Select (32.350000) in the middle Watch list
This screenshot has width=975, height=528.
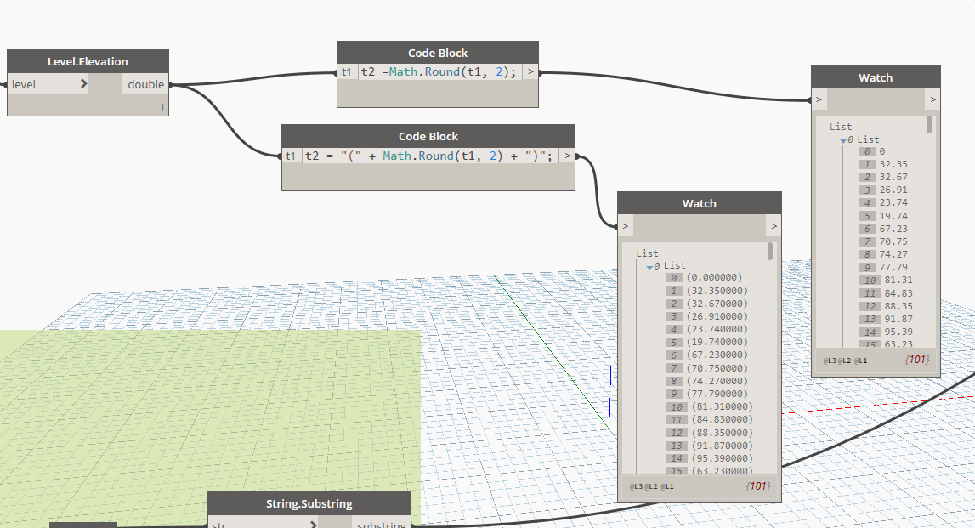point(717,291)
